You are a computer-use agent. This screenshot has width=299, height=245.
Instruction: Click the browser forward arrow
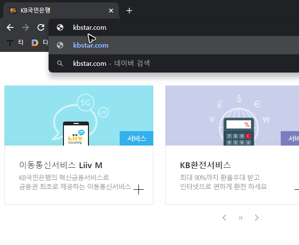pos(25,27)
